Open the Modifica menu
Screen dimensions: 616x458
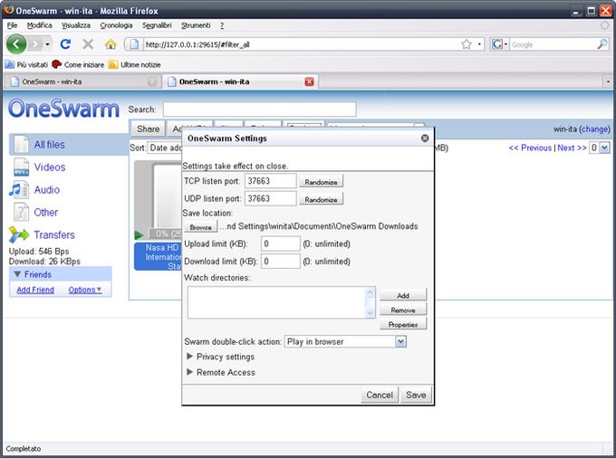tap(39, 25)
